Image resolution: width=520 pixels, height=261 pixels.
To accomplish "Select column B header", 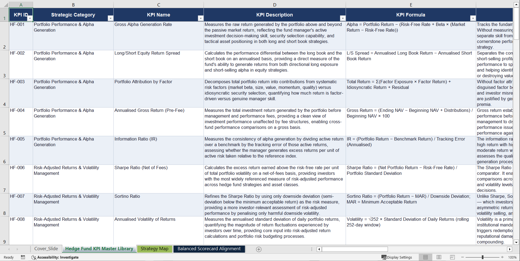I will [73, 5].
